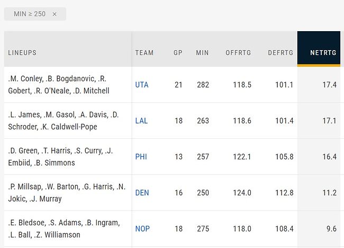Click the 17.4 net rating cell
The width and height of the screenshot is (344, 248).
coord(329,85)
